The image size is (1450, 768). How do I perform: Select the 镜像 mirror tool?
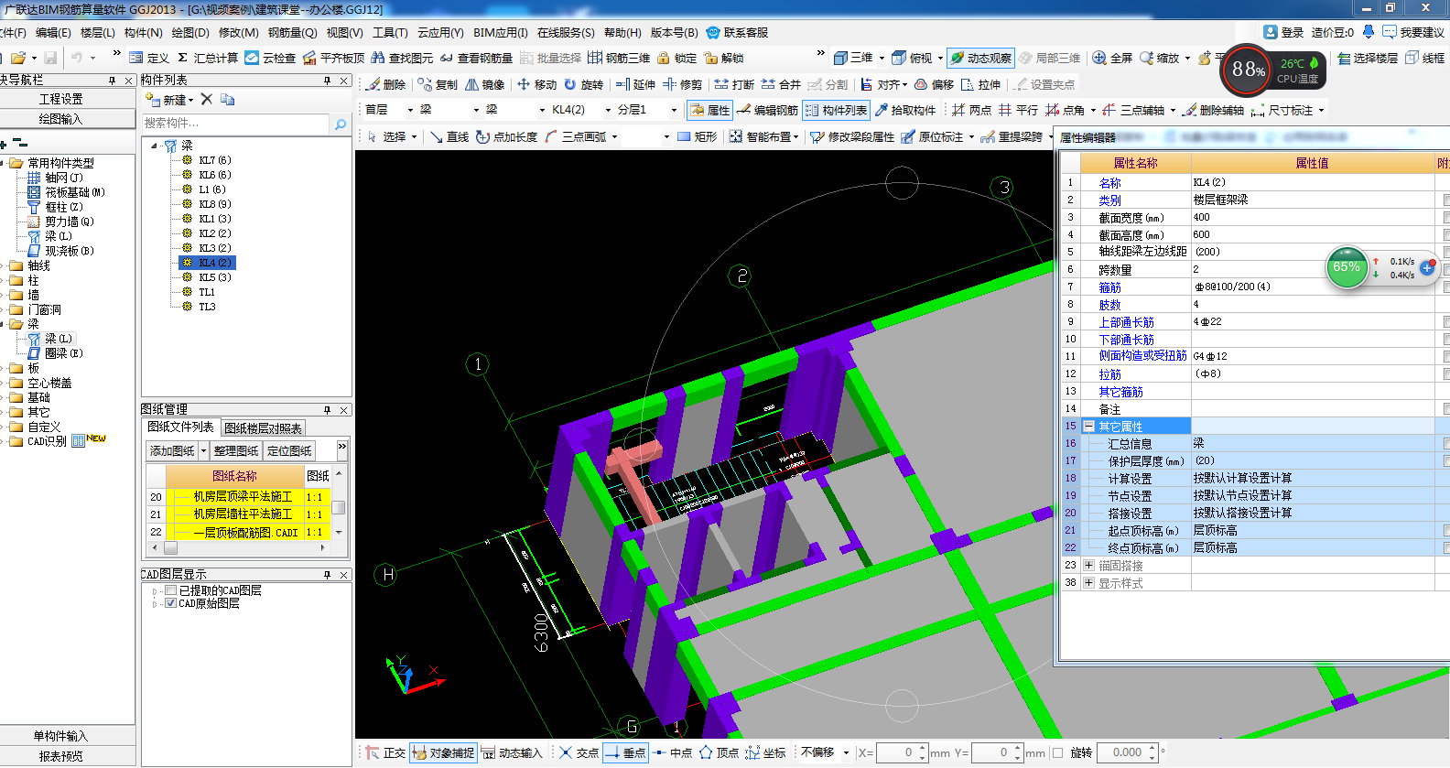pos(485,84)
